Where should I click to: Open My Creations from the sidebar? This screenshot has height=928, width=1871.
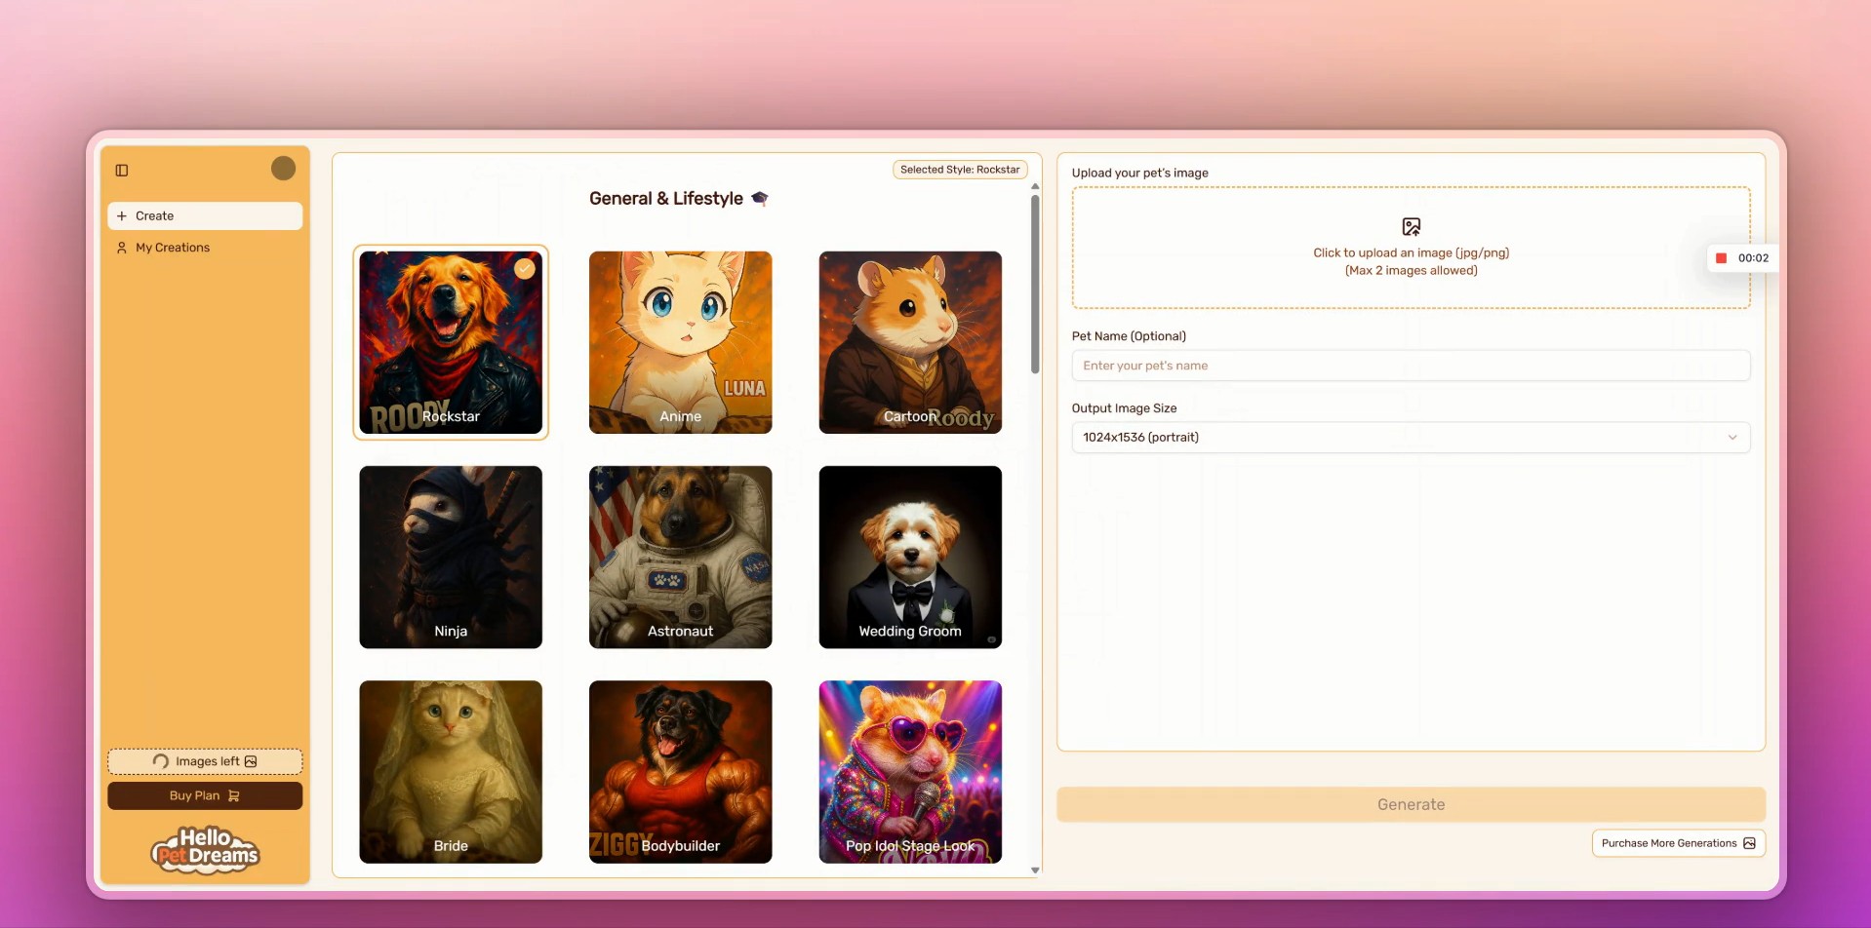[x=172, y=247]
